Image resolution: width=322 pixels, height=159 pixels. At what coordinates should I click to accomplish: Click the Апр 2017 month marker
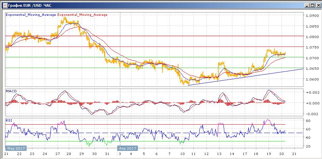[x=127, y=148]
